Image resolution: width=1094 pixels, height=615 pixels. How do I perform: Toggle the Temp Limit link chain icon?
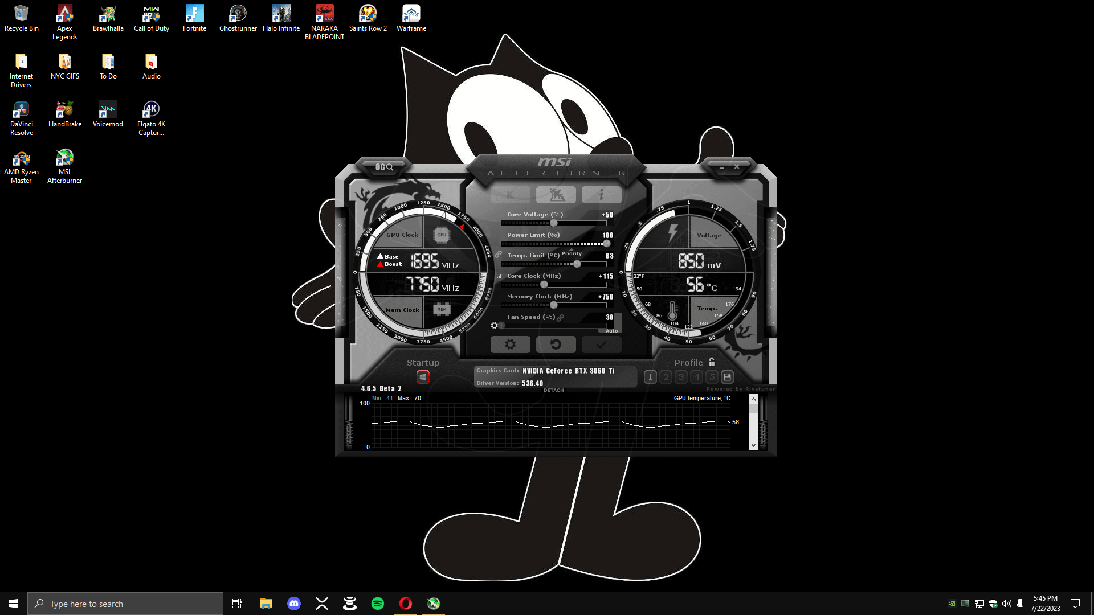click(498, 255)
